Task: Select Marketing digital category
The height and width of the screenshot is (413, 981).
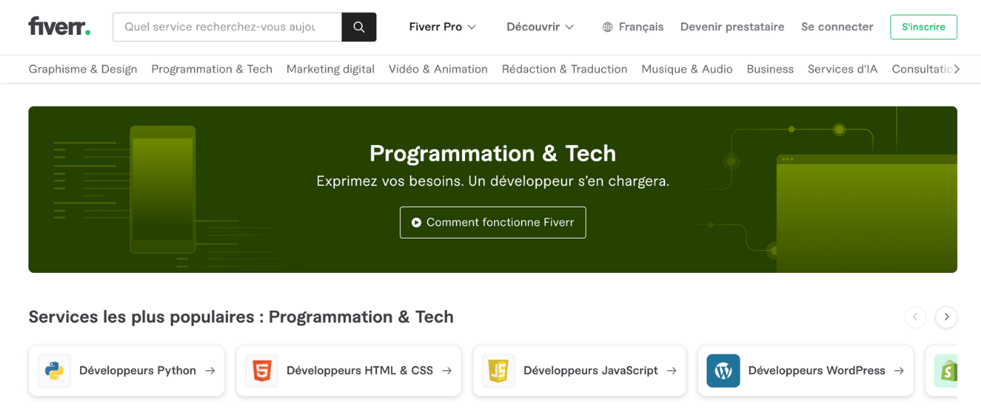Action: tap(330, 69)
